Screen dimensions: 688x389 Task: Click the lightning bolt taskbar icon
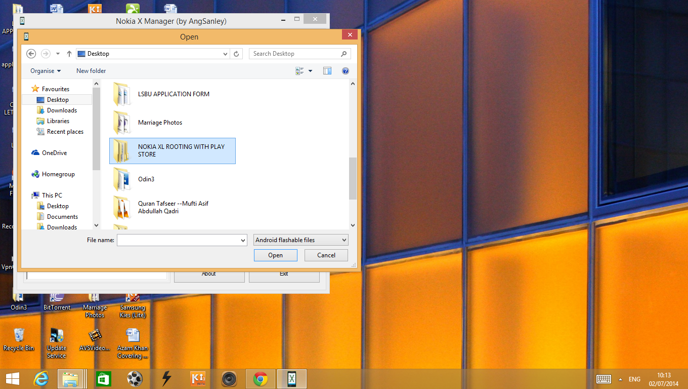166,379
